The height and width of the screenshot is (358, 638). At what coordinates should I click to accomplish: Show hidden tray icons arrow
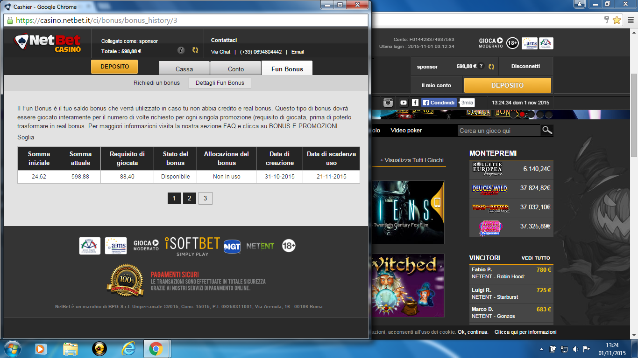(541, 349)
